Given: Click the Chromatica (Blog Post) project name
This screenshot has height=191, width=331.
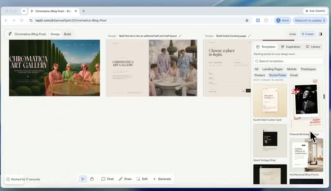Looking at the screenshot, I should [30, 34].
